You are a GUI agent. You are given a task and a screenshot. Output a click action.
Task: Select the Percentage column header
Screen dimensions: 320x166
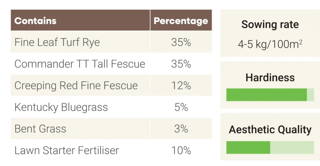(181, 21)
